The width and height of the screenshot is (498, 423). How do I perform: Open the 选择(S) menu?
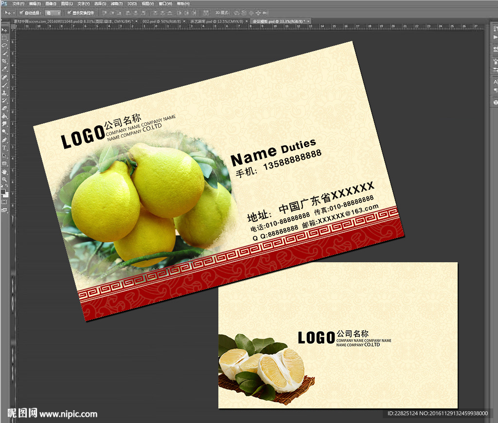tap(100, 3)
